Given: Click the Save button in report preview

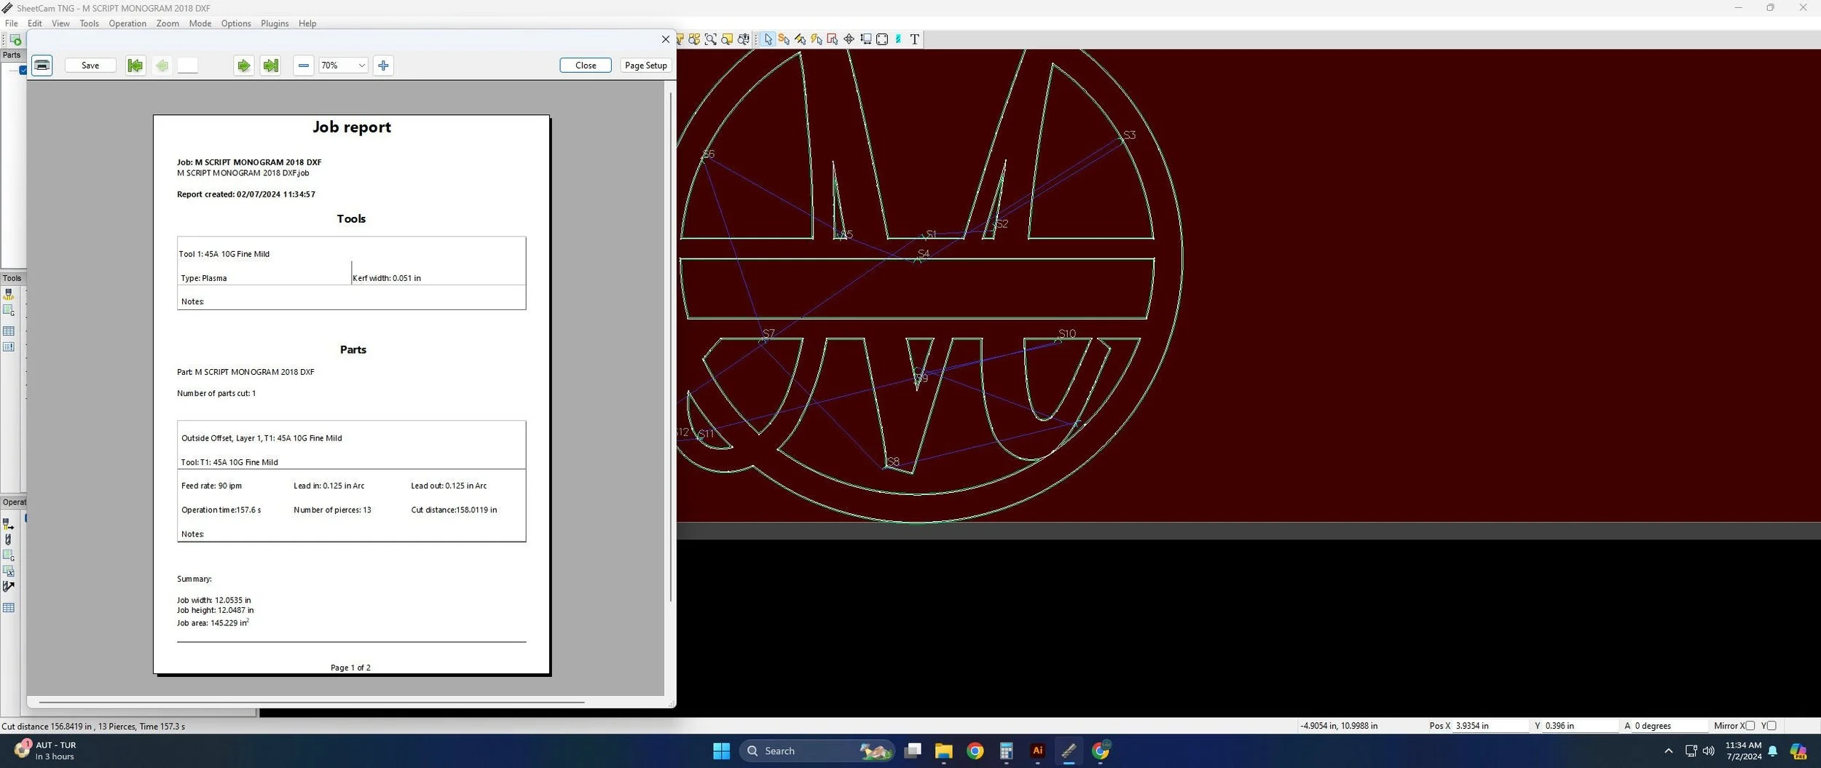Looking at the screenshot, I should (90, 66).
